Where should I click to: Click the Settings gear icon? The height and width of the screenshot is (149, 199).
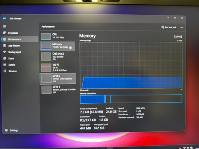(6, 130)
